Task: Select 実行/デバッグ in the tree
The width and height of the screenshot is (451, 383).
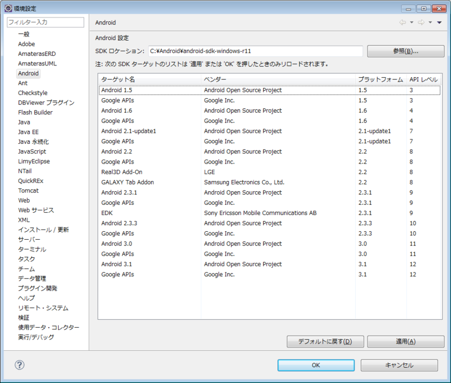Action: (36, 337)
